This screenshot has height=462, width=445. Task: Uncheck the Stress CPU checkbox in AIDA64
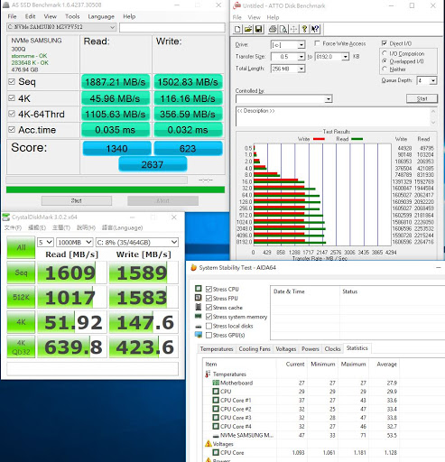point(209,289)
